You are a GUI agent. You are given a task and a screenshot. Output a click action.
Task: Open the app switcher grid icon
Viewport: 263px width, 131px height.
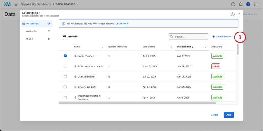tap(256, 4)
